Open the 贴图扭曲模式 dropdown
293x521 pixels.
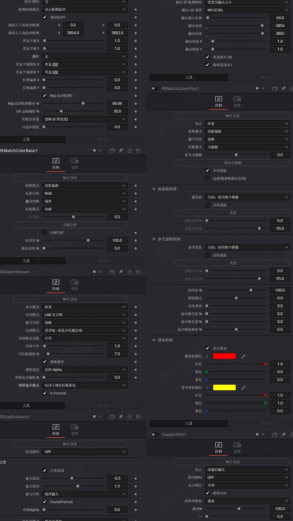(x=85, y=9)
